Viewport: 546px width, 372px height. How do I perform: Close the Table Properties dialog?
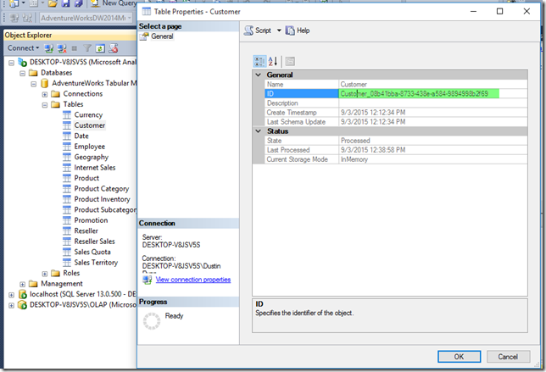coord(526,12)
